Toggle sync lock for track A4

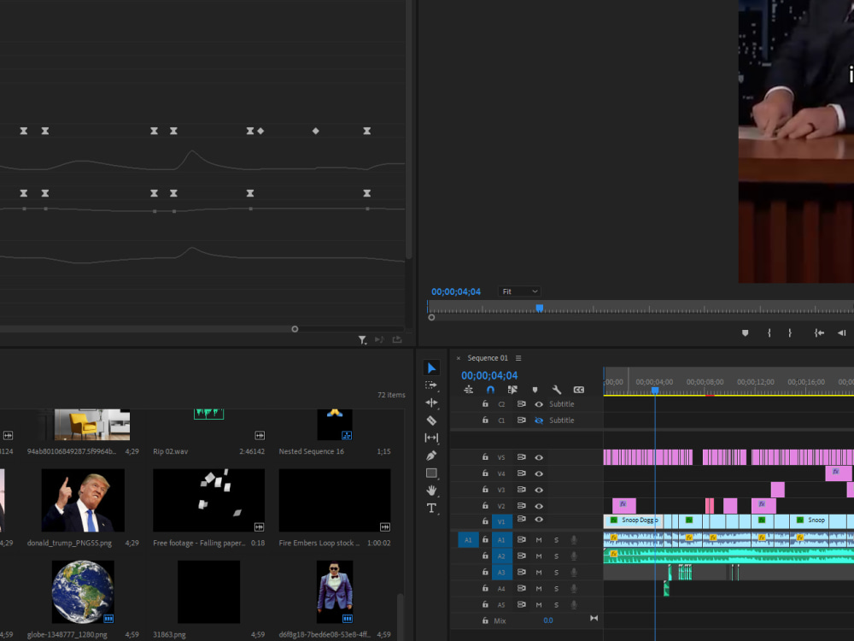click(x=521, y=588)
